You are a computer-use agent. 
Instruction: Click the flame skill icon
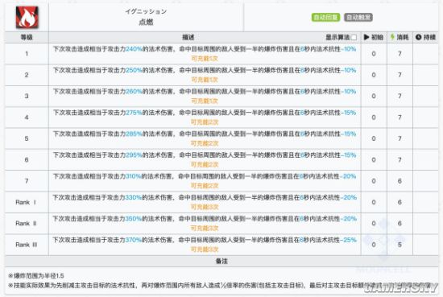click(x=27, y=17)
